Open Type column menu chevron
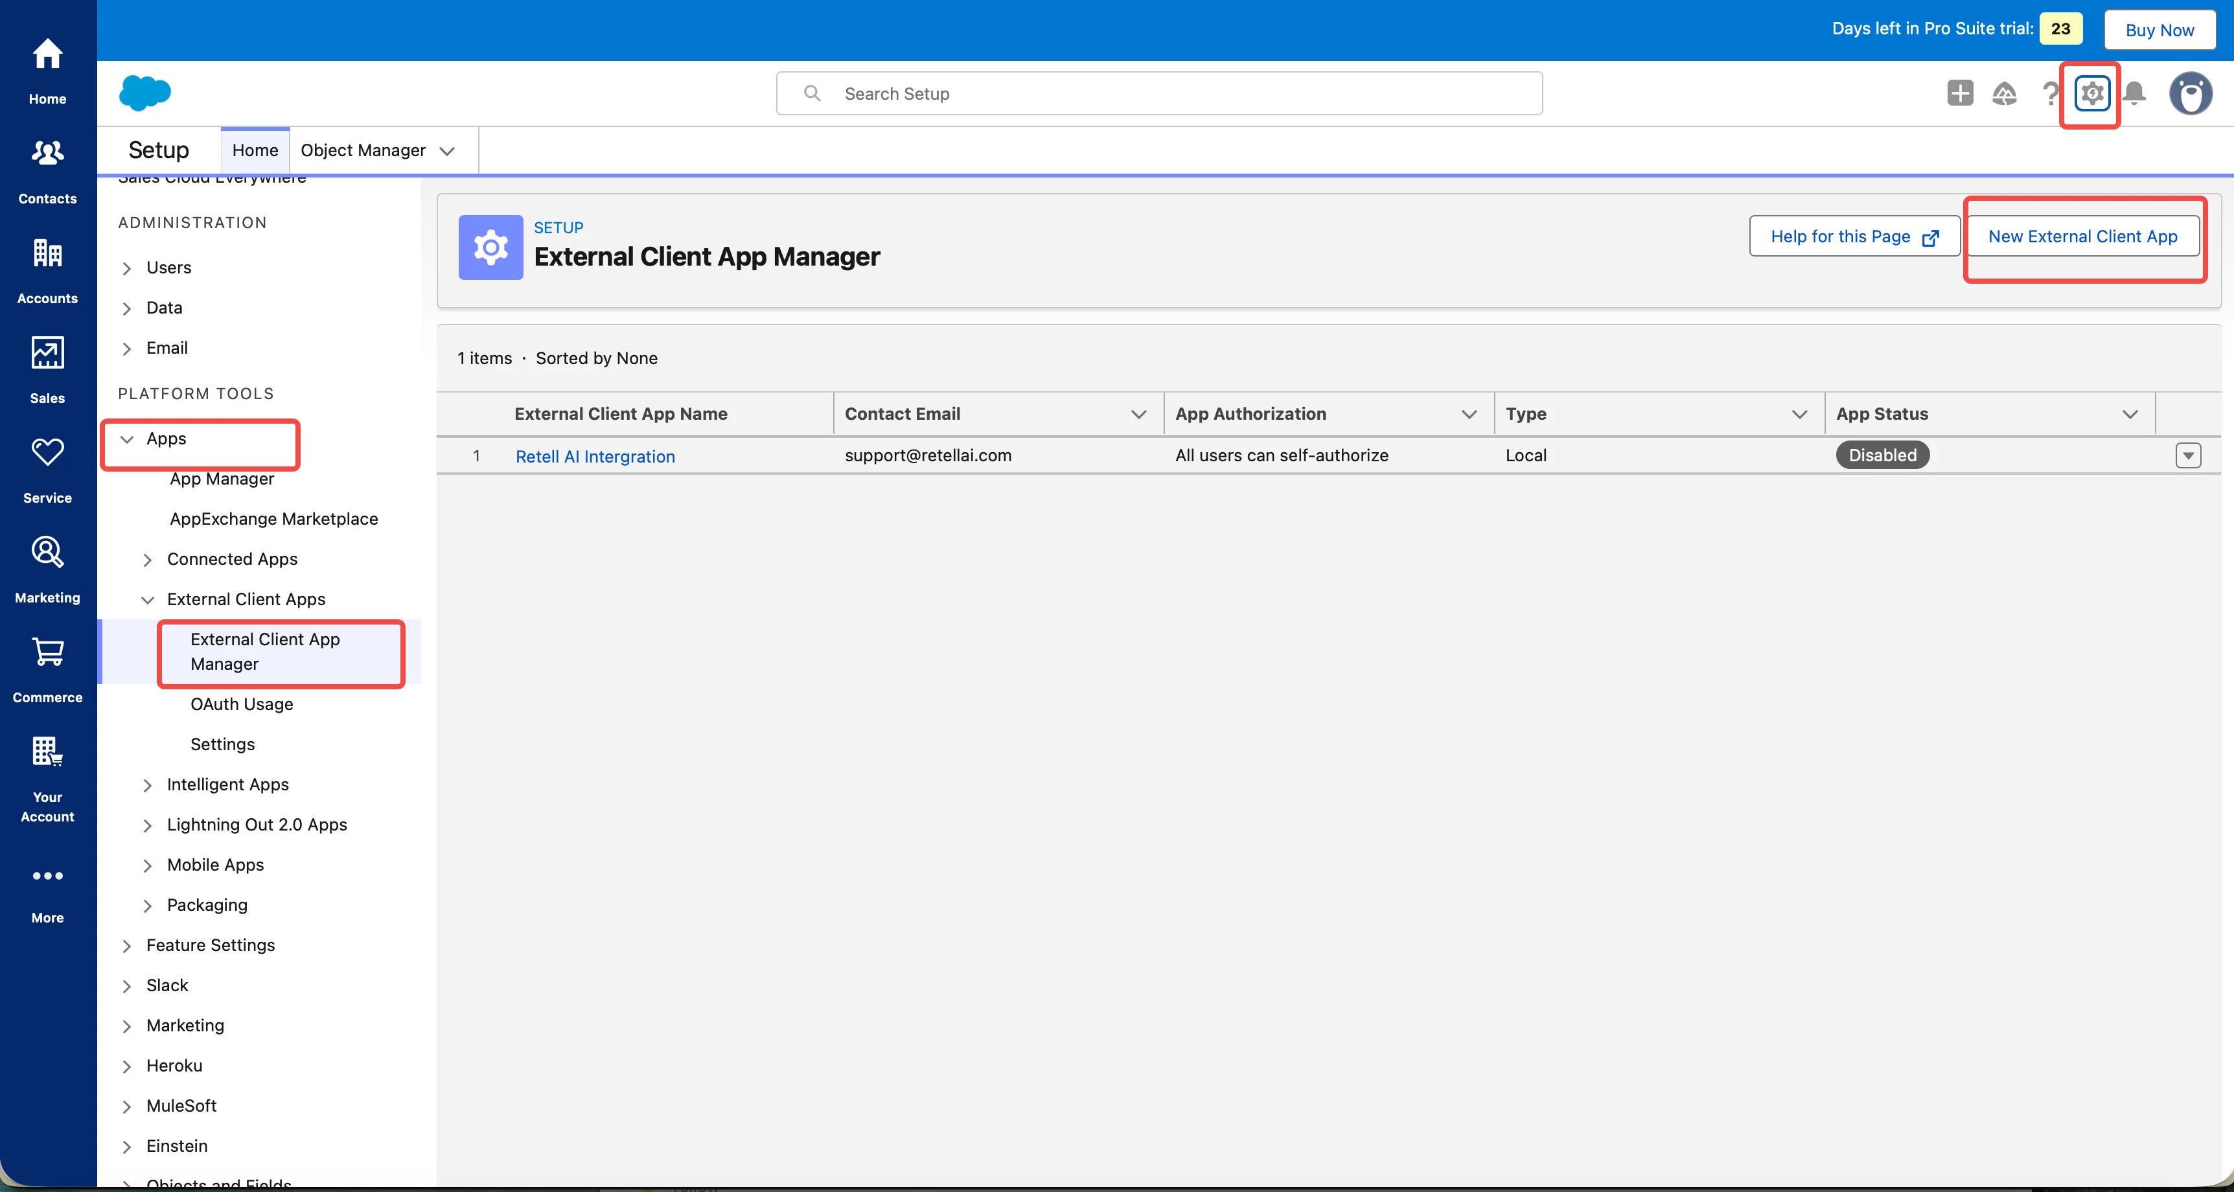 point(1799,415)
